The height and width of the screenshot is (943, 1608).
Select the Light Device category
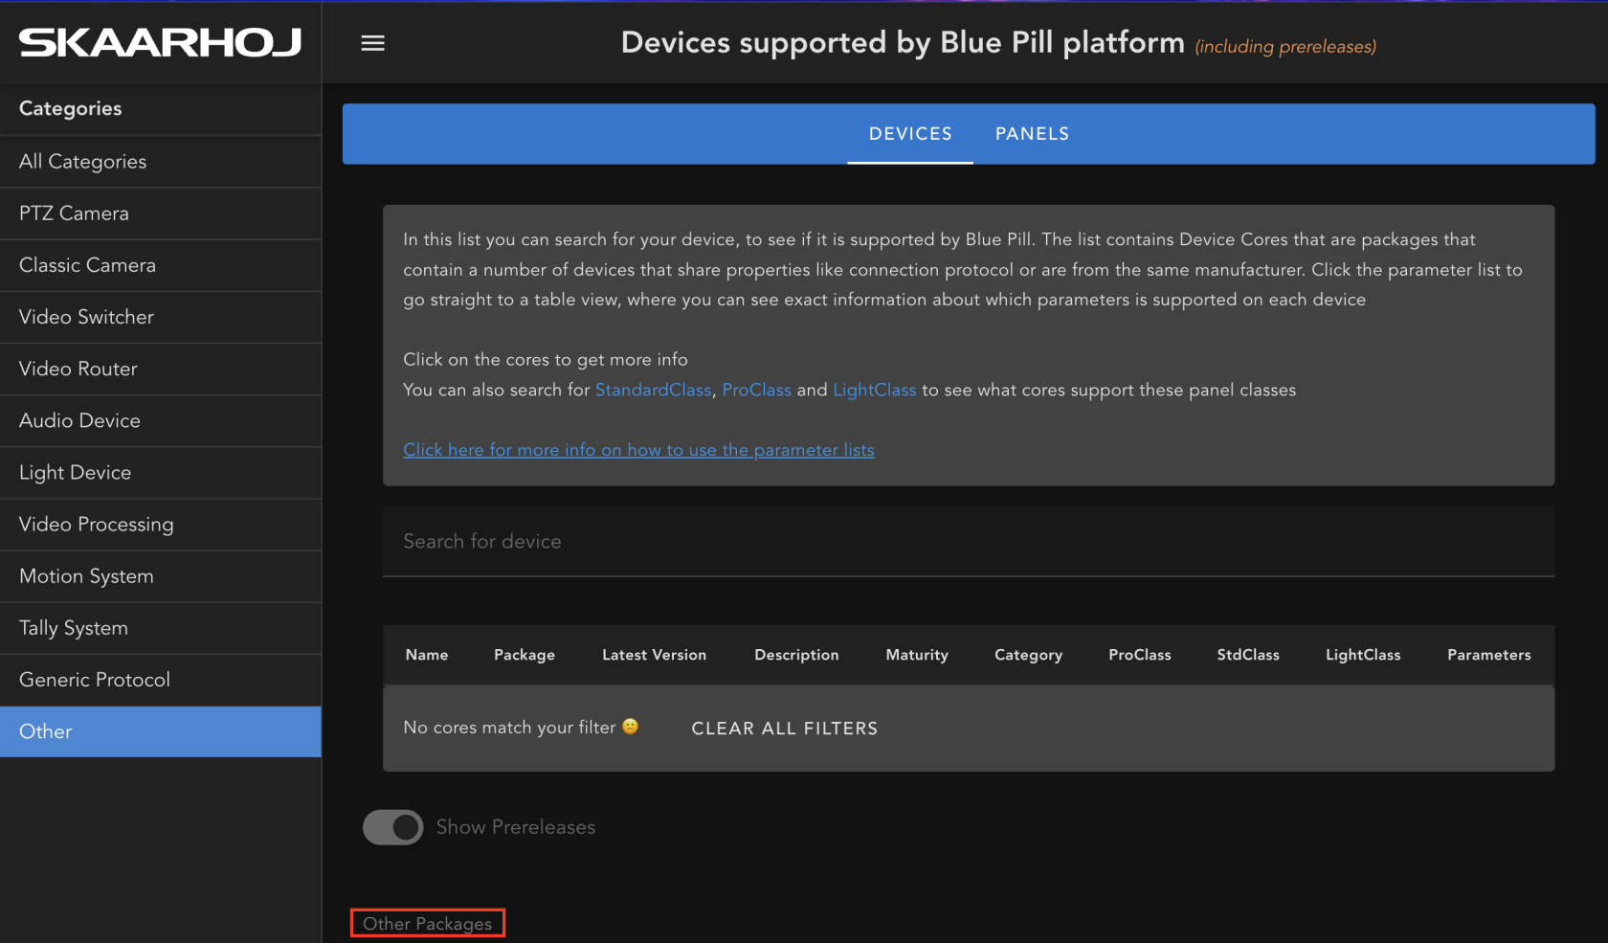tap(161, 472)
